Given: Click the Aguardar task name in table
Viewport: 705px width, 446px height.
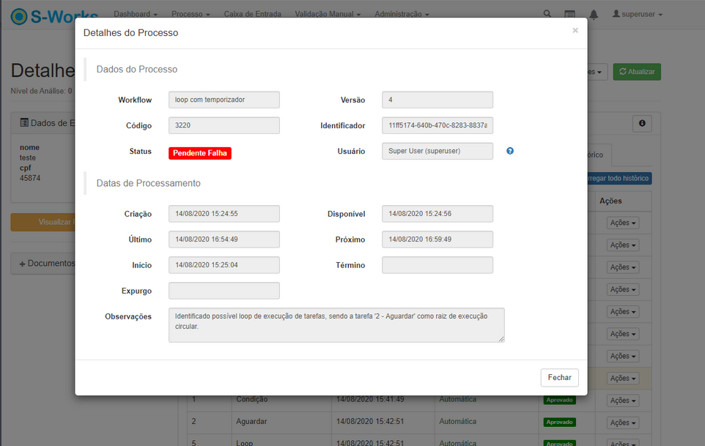Looking at the screenshot, I should pyautogui.click(x=251, y=421).
